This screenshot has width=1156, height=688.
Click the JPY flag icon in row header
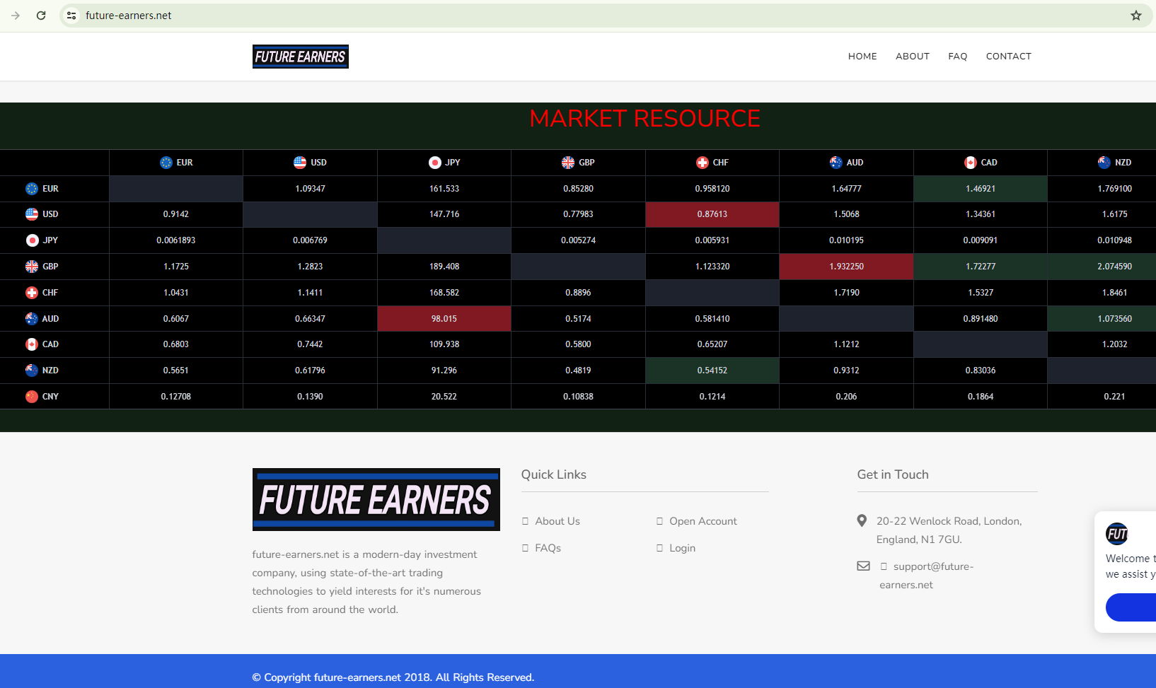32,240
